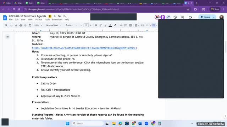The height and width of the screenshot is (127, 227).
Task: Reload the browser page
Action: pyautogui.click(x=14, y=10)
